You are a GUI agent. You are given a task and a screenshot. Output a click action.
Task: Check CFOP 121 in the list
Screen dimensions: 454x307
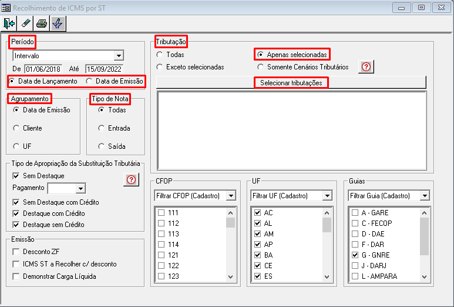pos(162,255)
